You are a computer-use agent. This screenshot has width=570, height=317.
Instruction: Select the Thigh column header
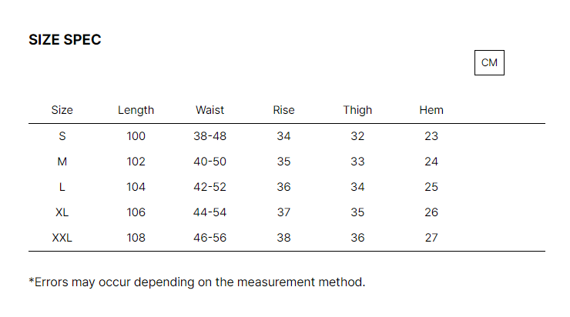(357, 110)
